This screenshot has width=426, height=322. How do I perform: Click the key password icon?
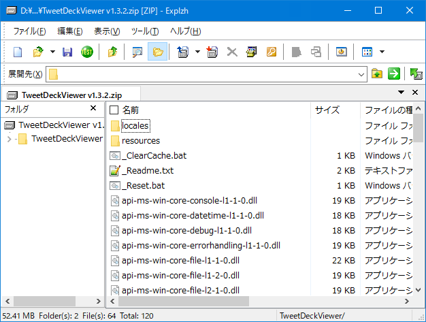[x=271, y=52]
